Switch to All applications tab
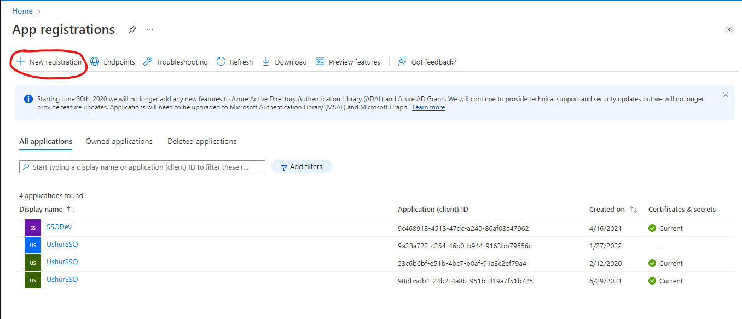 tap(46, 142)
